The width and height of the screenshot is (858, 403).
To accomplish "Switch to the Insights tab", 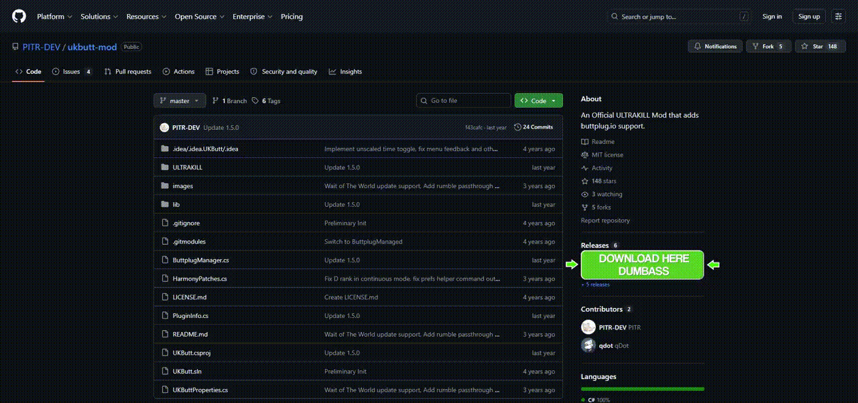I will coord(345,72).
